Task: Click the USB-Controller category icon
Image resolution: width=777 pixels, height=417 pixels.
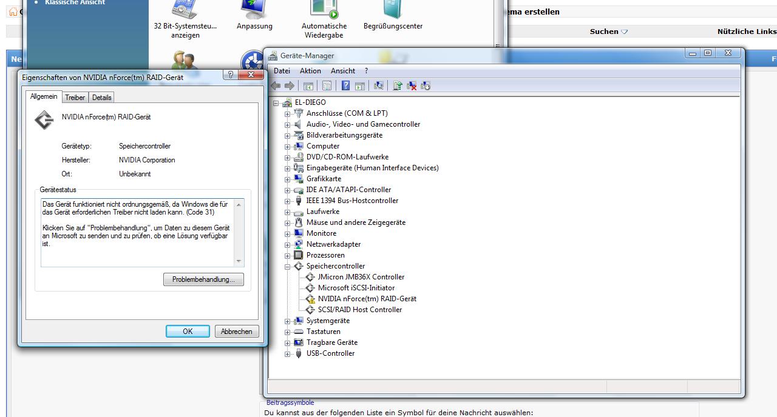Action: tap(299, 353)
